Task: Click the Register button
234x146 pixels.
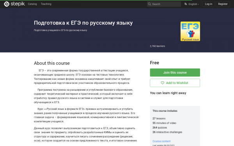Action: point(223,4)
